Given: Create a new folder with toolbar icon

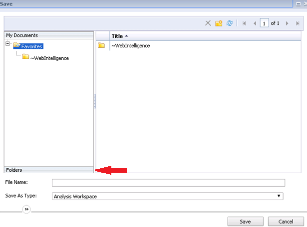Looking at the screenshot, I should tap(219, 23).
